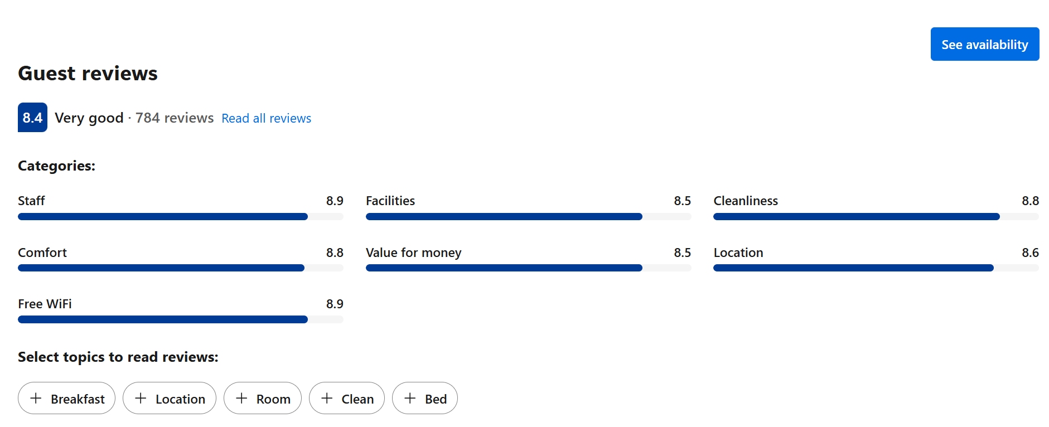Screen dimensions: 1049x427
Task: Toggle the Room topic filter label
Action: click(273, 399)
